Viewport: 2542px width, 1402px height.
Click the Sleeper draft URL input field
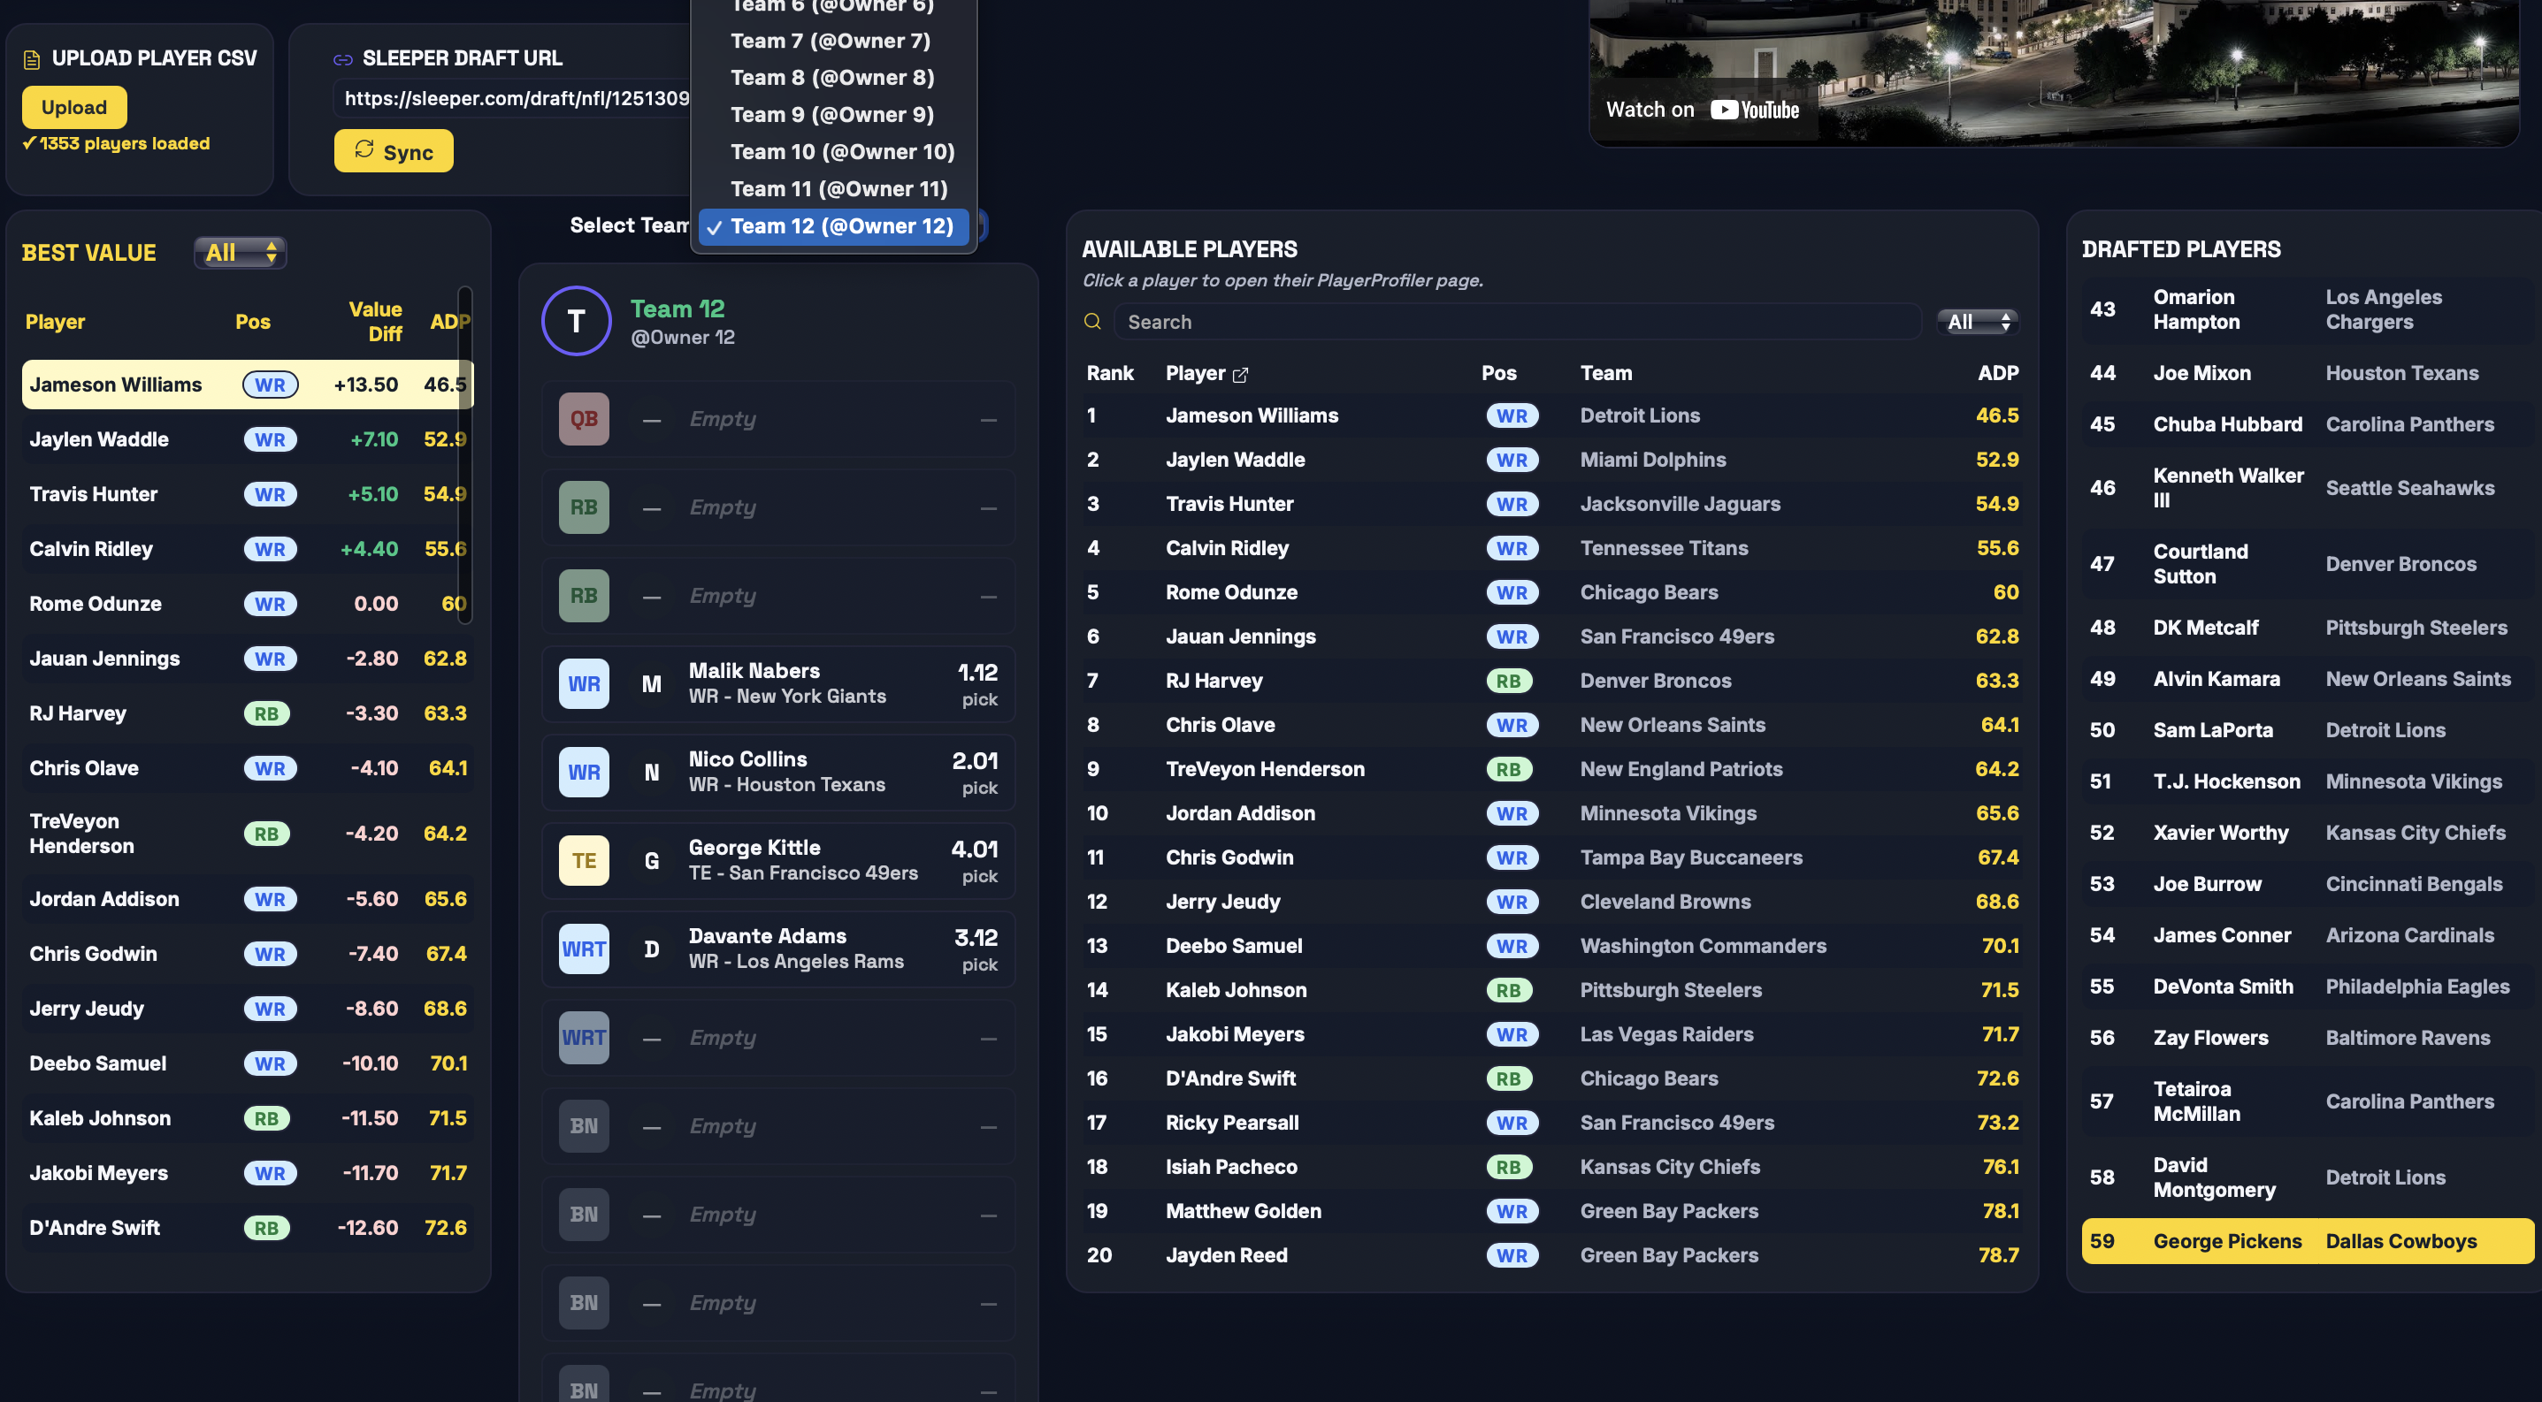coord(514,97)
